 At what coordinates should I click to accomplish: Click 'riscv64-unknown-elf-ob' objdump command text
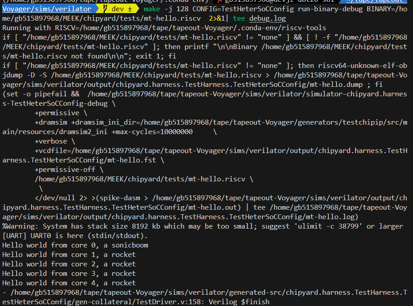coord(363,66)
